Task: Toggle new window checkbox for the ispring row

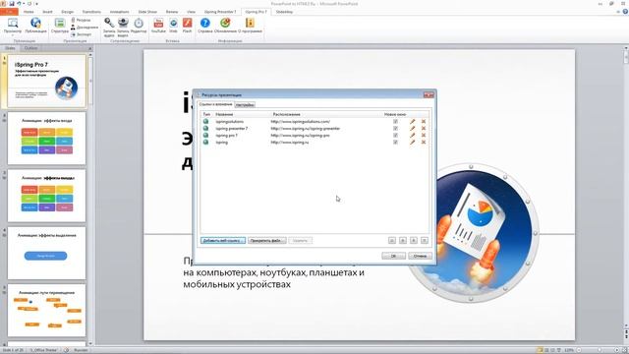Action: (x=395, y=142)
